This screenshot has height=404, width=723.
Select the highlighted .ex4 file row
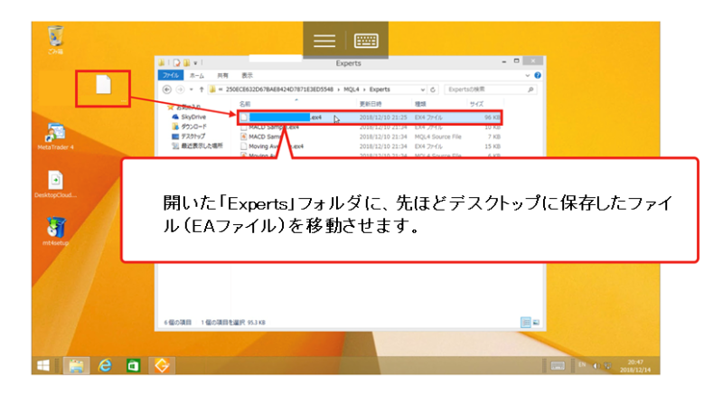click(x=370, y=117)
